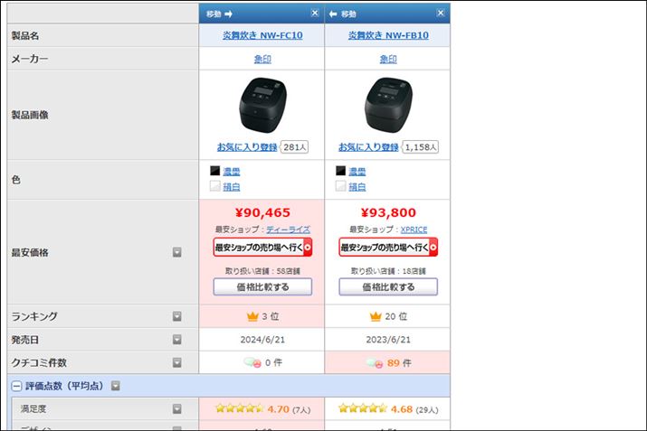Open the 炎舞炊き NW-FC10 product link
The height and width of the screenshot is (431, 647).
[x=262, y=35]
